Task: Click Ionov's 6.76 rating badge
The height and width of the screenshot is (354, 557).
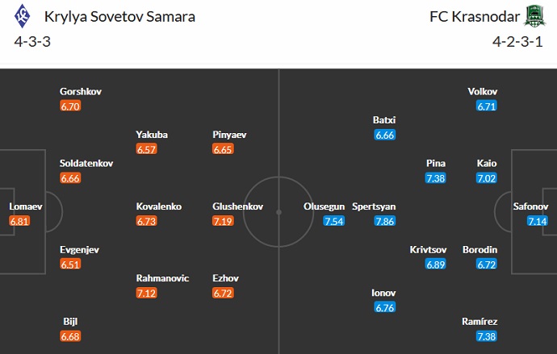Action: (x=384, y=307)
